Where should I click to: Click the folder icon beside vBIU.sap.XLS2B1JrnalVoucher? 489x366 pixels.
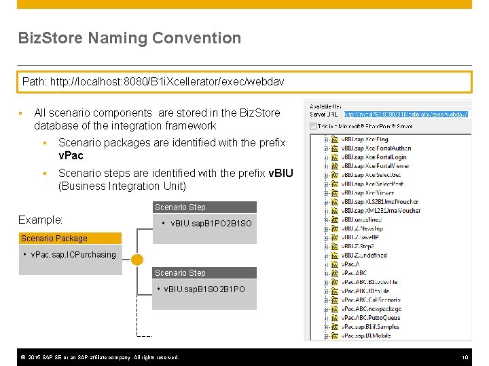click(x=335, y=202)
